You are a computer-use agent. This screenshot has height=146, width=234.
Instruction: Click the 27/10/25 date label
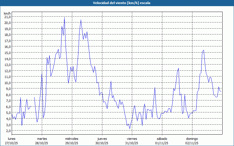[11, 143]
